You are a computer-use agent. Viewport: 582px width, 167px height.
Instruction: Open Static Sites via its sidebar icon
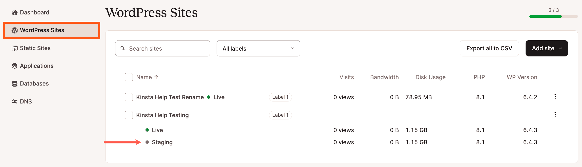click(14, 48)
